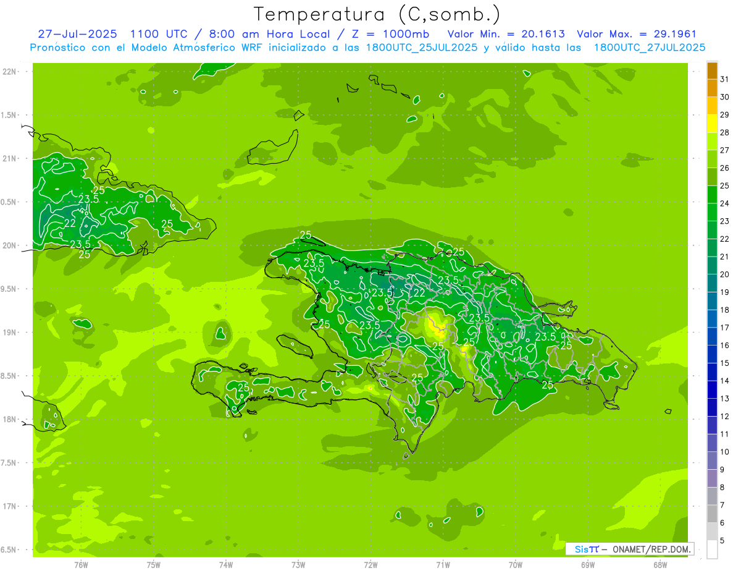Click 'Valor Max. = 29.1961' text
The height and width of the screenshot is (573, 741).
(636, 34)
